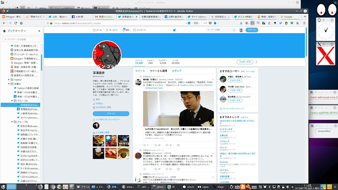Click the blue Tweet button in header
338x190 pixels.
click(x=252, y=30)
